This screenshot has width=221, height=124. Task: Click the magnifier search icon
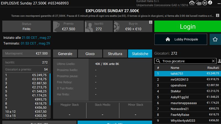(158, 61)
